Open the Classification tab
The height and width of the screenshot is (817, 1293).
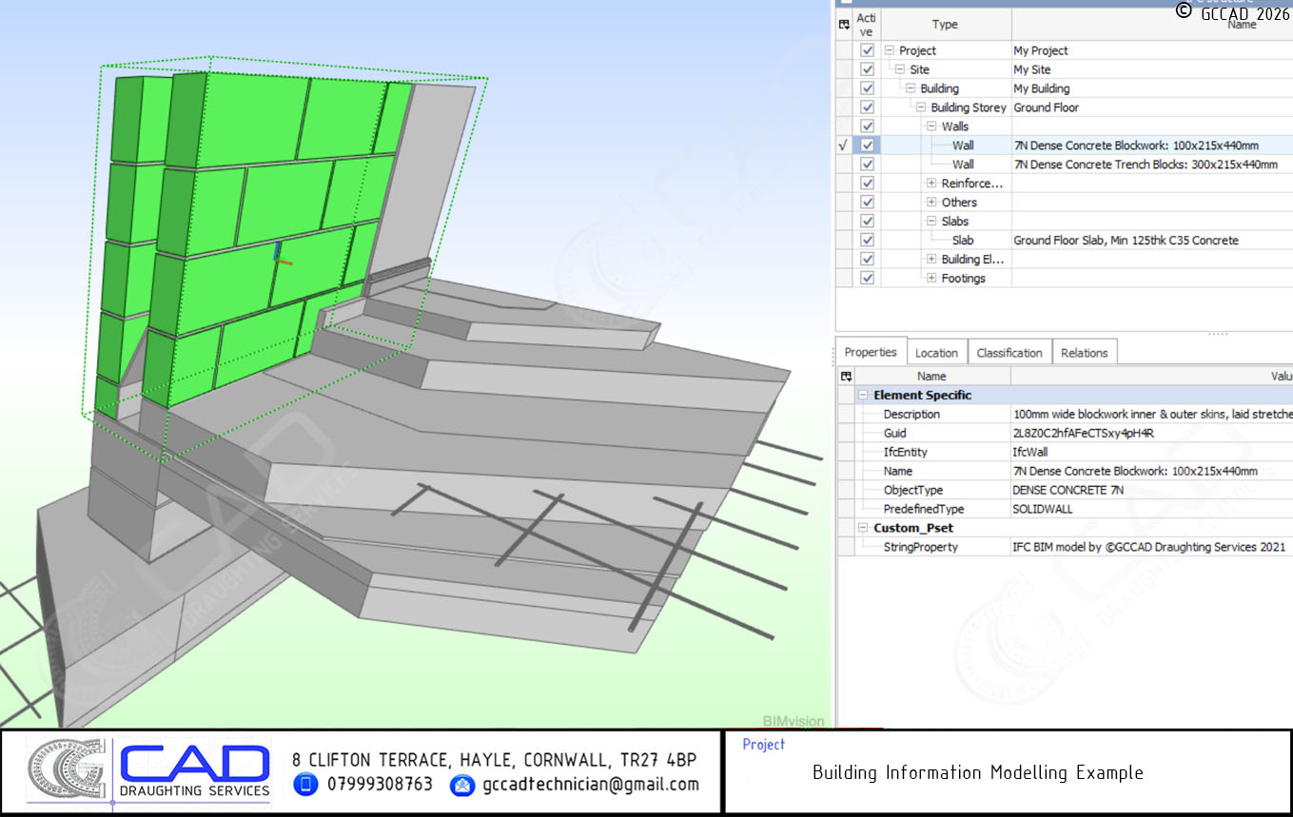(x=1009, y=353)
